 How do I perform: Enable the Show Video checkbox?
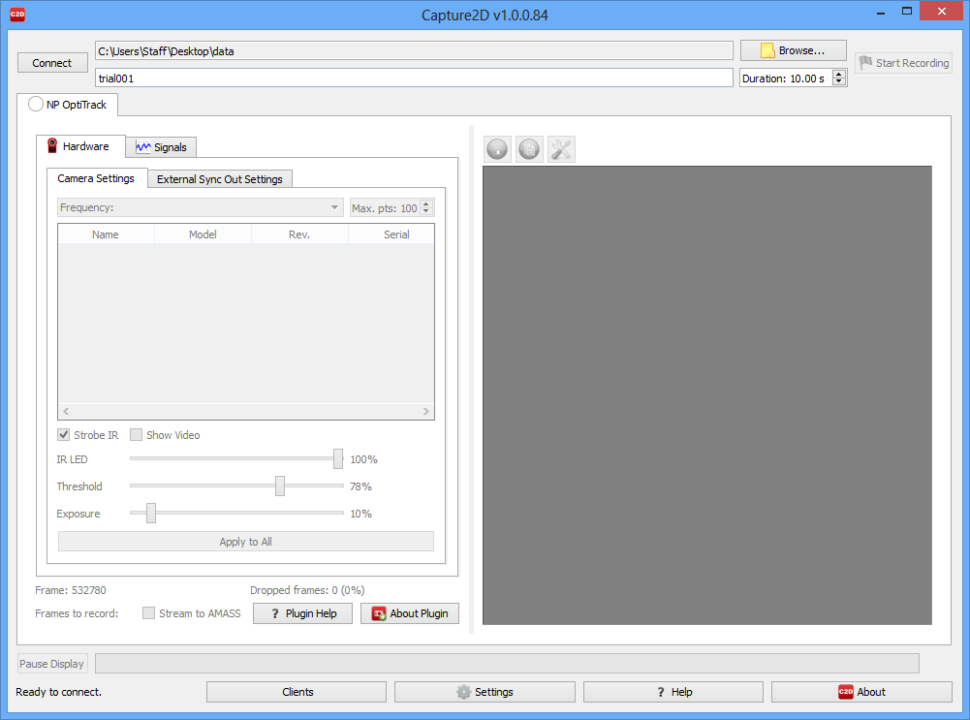[x=136, y=435]
